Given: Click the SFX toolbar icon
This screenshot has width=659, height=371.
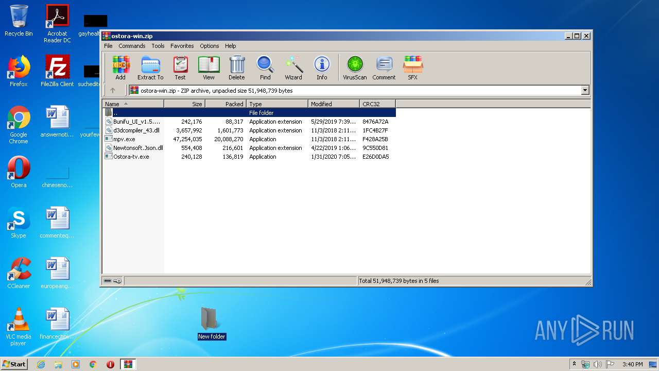Looking at the screenshot, I should (413, 68).
